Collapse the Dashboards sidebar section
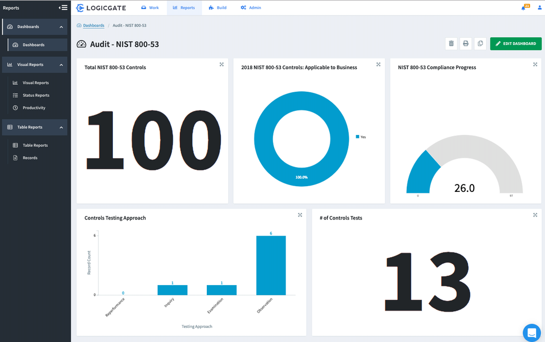 pyautogui.click(x=61, y=27)
